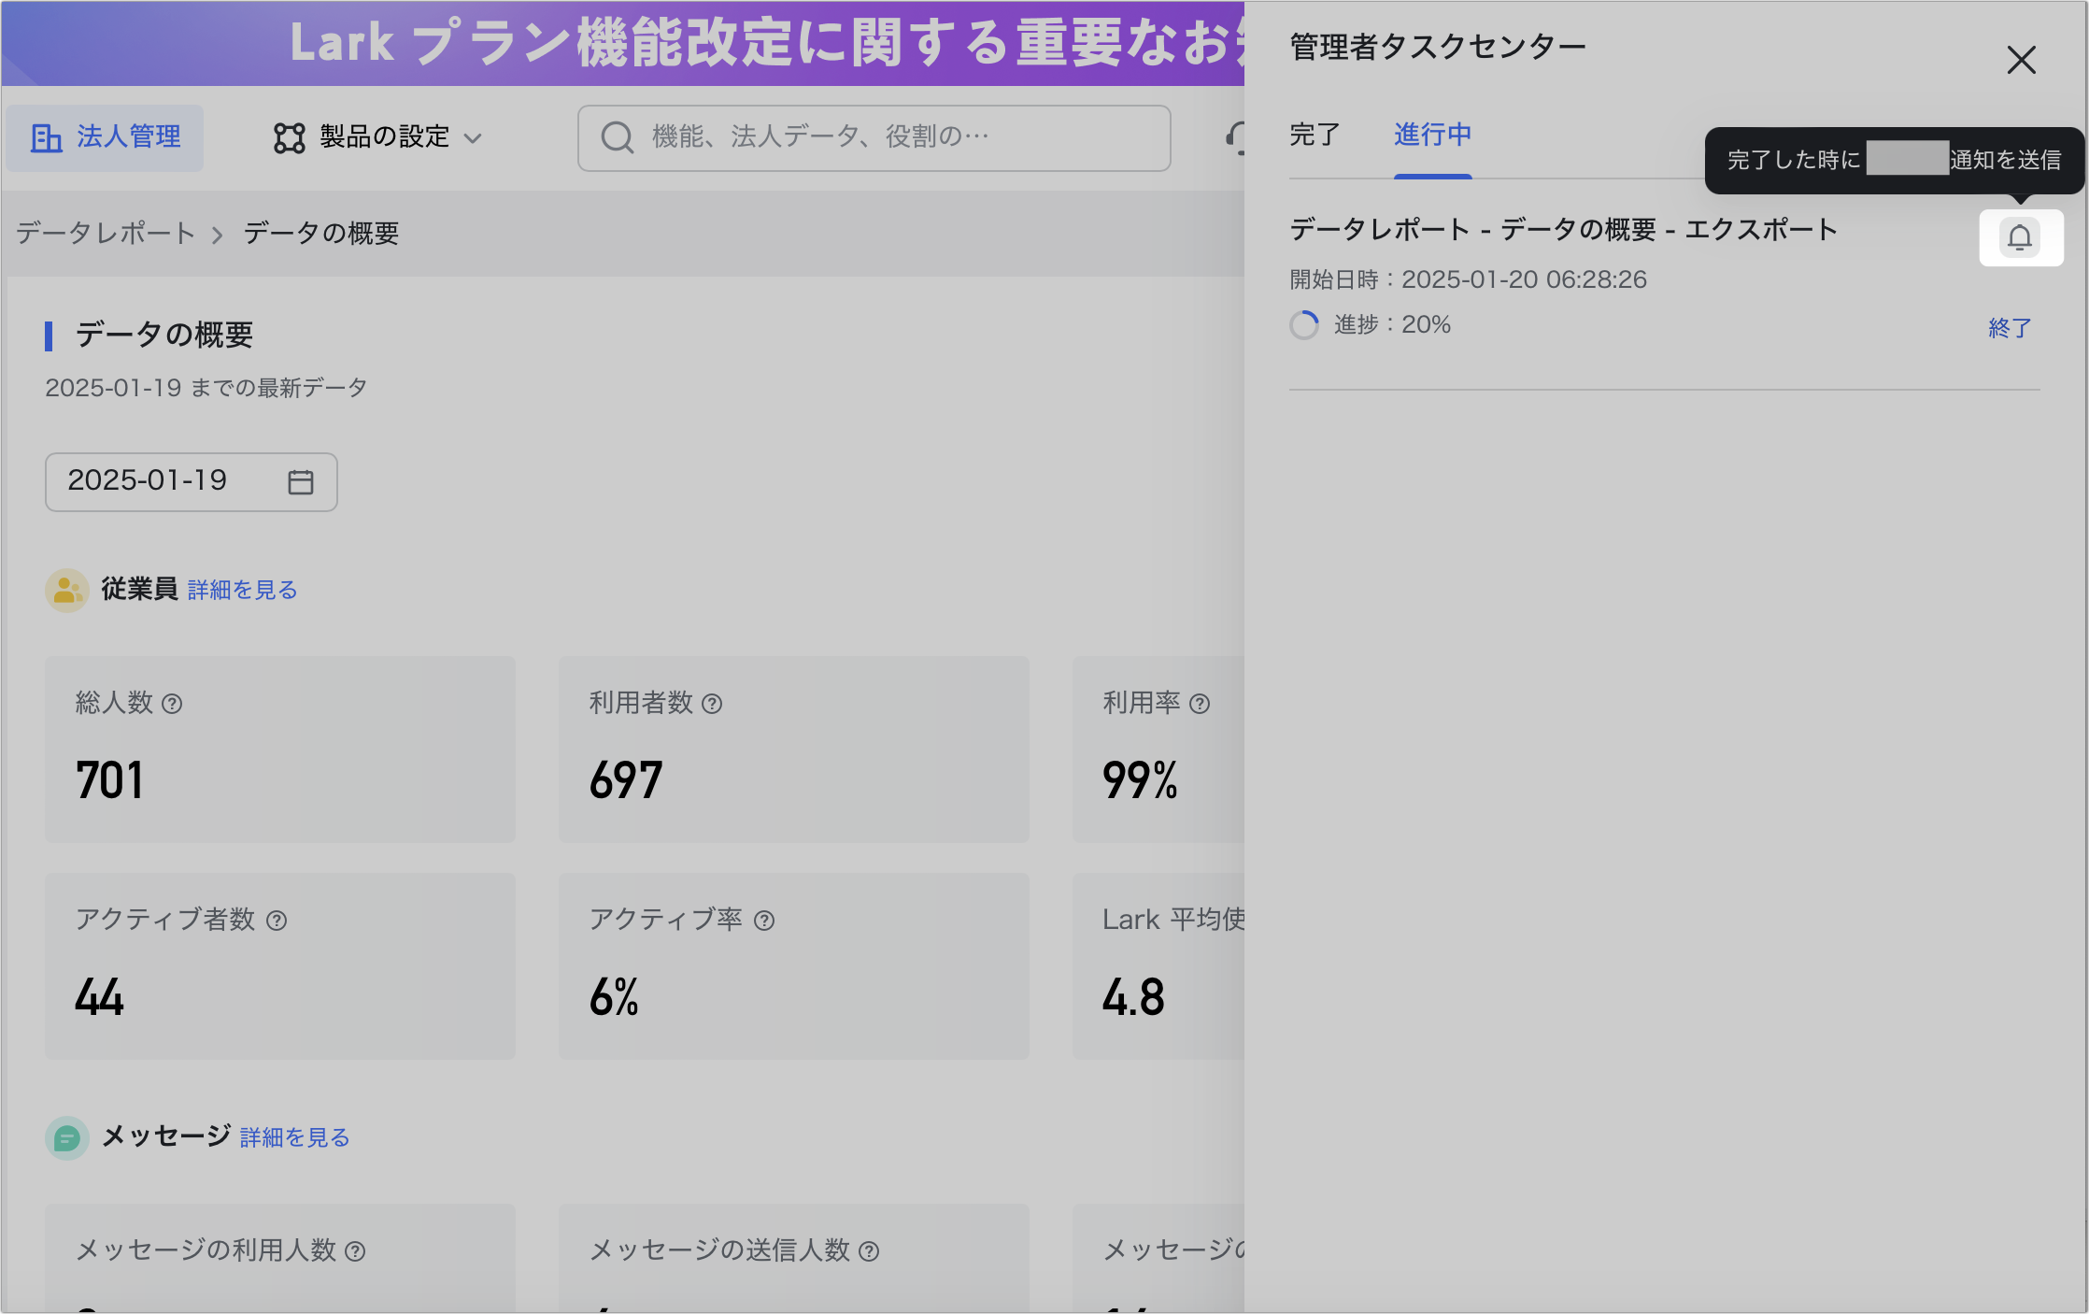The width and height of the screenshot is (2089, 1314).
Task: Click help icon next to アクティブ者数
Action: 277,921
